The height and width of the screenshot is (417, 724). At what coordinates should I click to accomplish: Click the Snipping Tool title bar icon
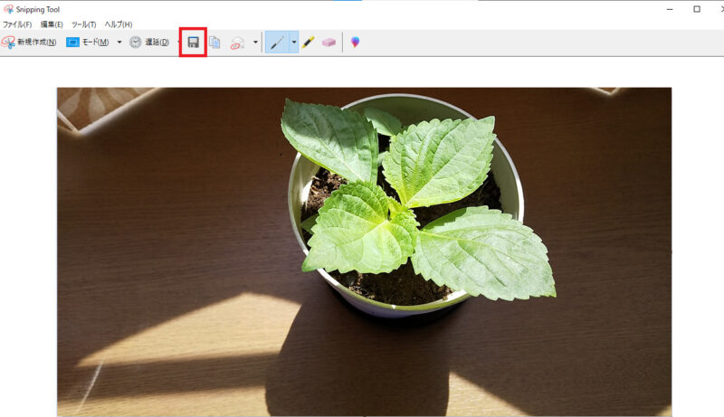coord(8,9)
